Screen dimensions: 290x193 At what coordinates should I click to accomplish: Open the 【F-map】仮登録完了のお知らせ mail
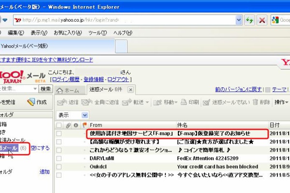click(214, 133)
